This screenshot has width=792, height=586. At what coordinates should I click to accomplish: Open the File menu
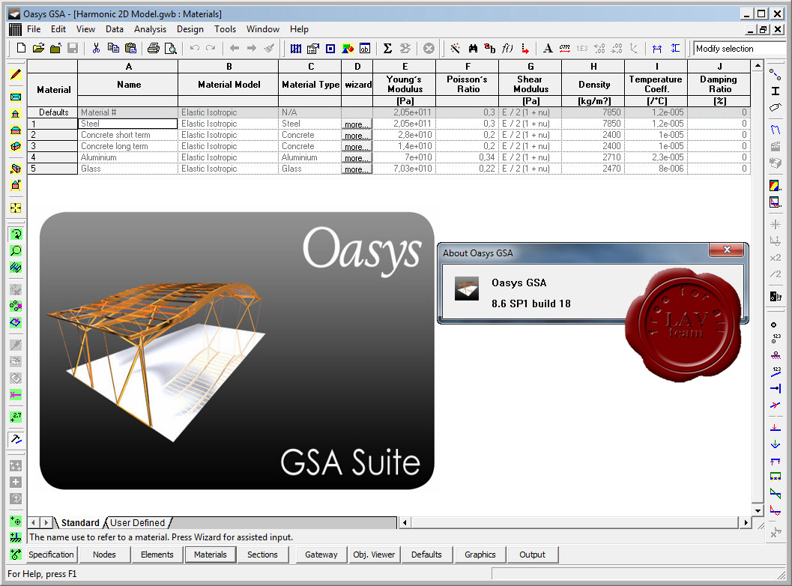[33, 29]
